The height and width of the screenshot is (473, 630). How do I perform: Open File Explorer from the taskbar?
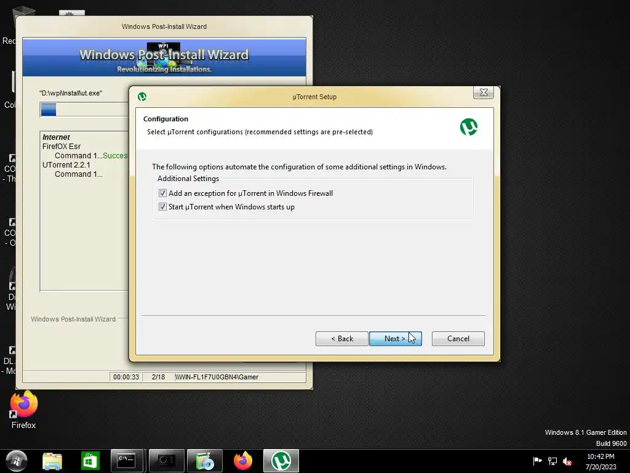click(52, 461)
